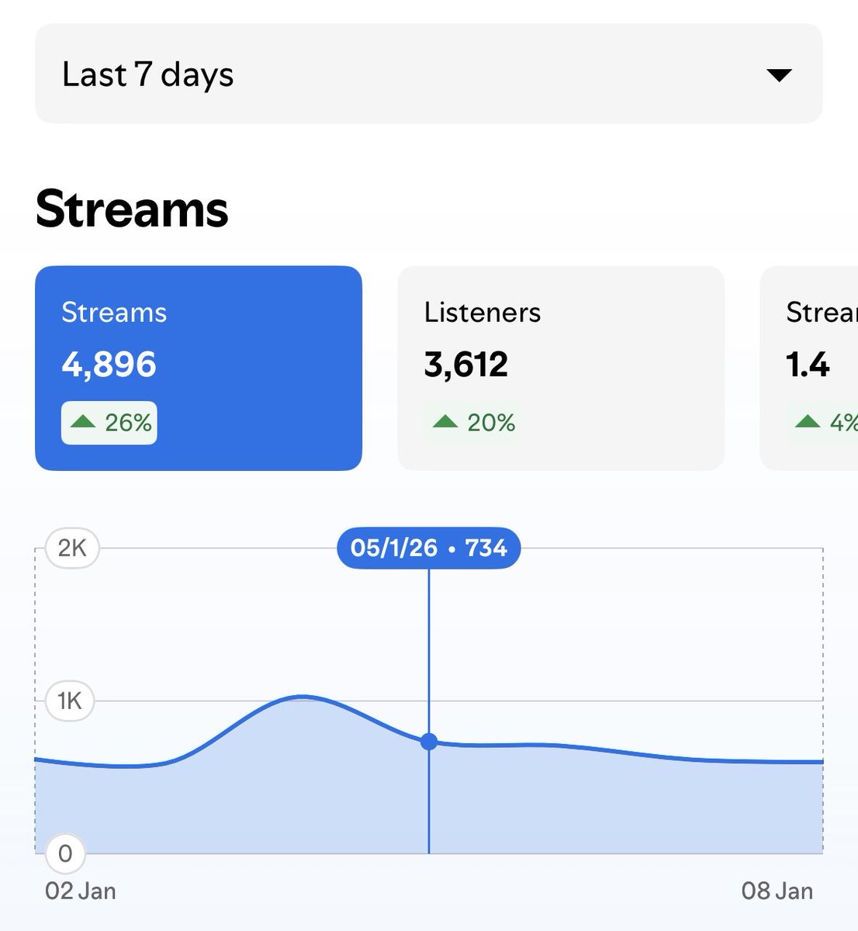Click the Streams section heading
This screenshot has width=858, height=931.
point(133,209)
